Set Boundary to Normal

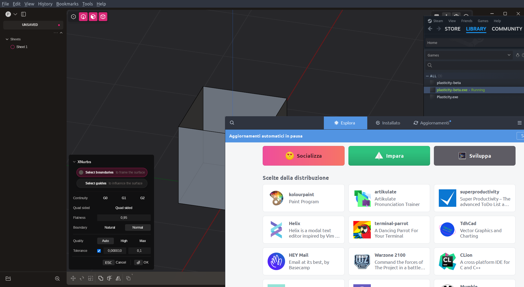point(138,228)
